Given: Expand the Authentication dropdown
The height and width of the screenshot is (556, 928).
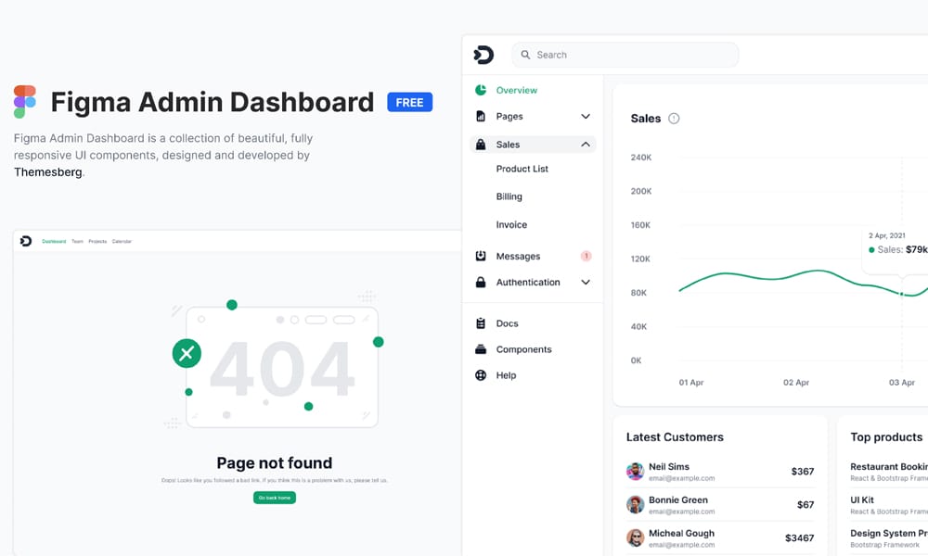Looking at the screenshot, I should [x=585, y=282].
